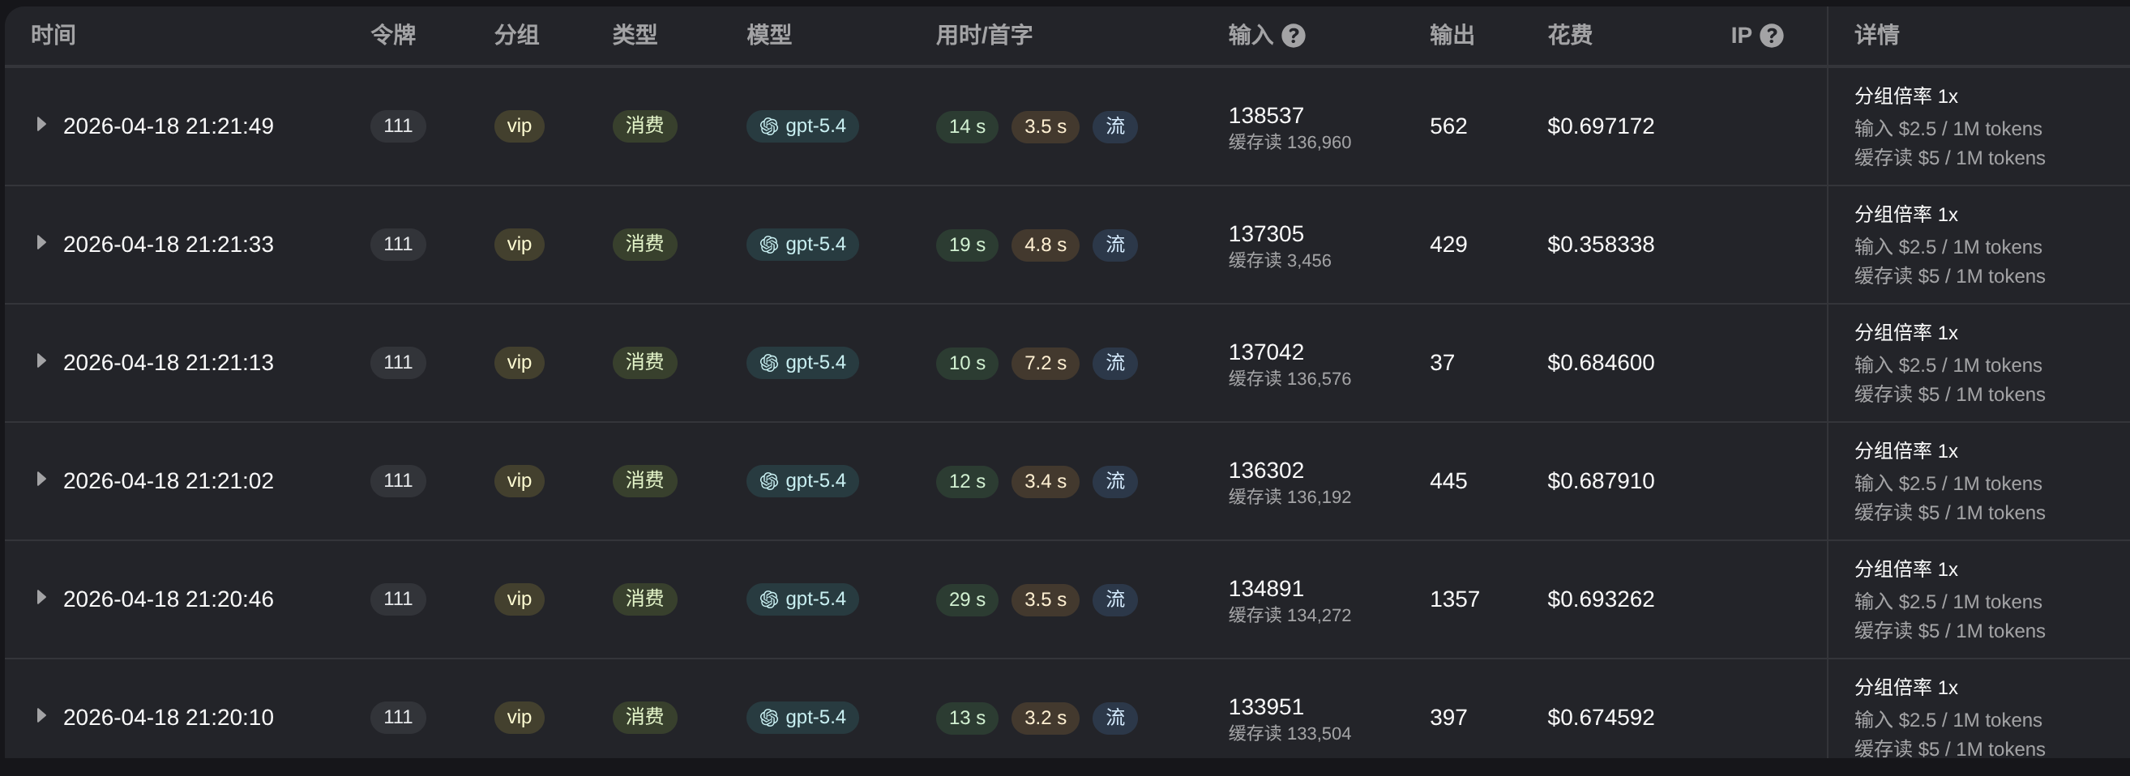
Task: Click the OpenAI icon in the 21:20:46 row
Action: coord(769,599)
